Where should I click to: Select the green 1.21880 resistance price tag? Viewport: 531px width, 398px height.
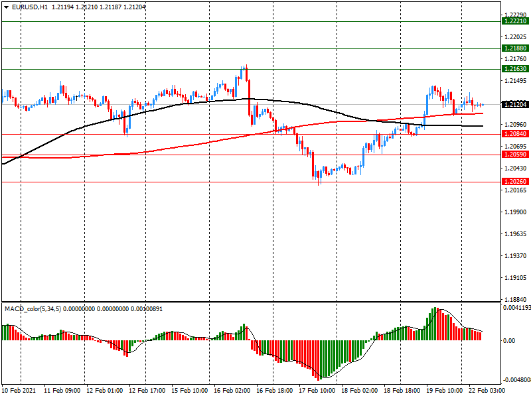pyautogui.click(x=515, y=48)
